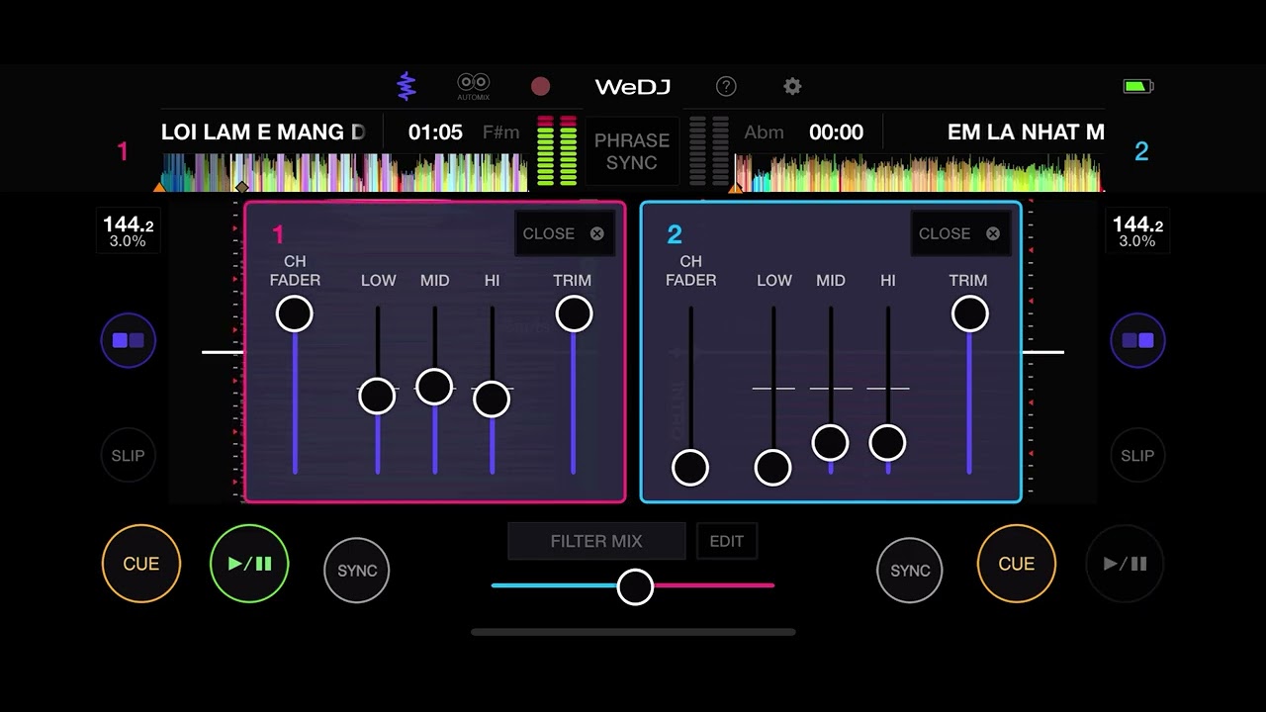
Task: Click deck 1 Low EQ knob
Action: coord(377,396)
